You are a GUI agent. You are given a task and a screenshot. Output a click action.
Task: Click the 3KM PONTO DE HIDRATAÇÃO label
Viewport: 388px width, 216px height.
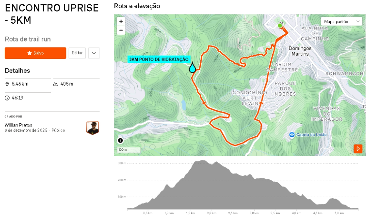pyautogui.click(x=159, y=59)
